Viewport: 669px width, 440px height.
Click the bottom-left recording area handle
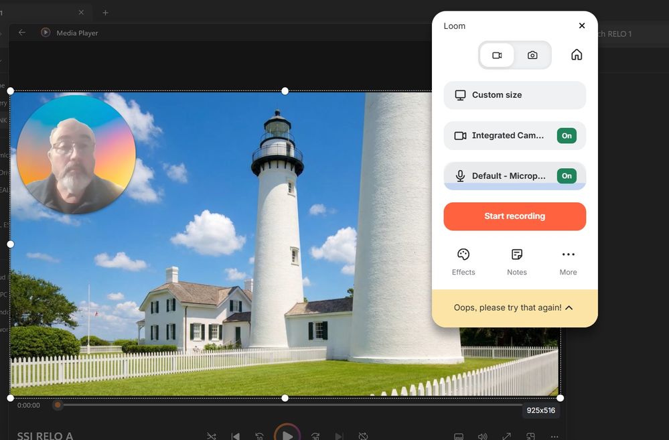pyautogui.click(x=11, y=398)
